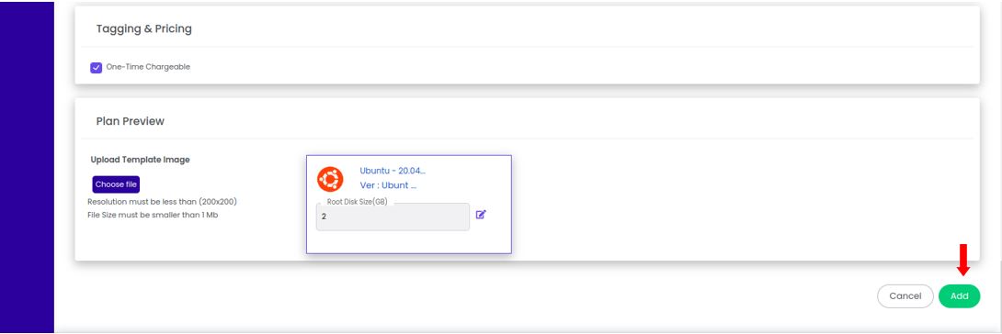The height and width of the screenshot is (334, 1002).
Task: Click the Root Disk Size input field
Action: coord(393,217)
